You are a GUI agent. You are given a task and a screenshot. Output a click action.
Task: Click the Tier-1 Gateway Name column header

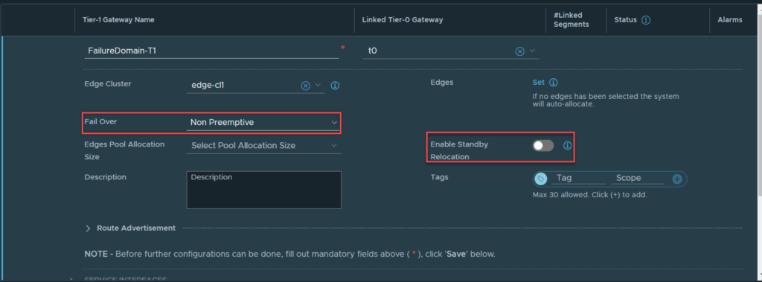119,20
